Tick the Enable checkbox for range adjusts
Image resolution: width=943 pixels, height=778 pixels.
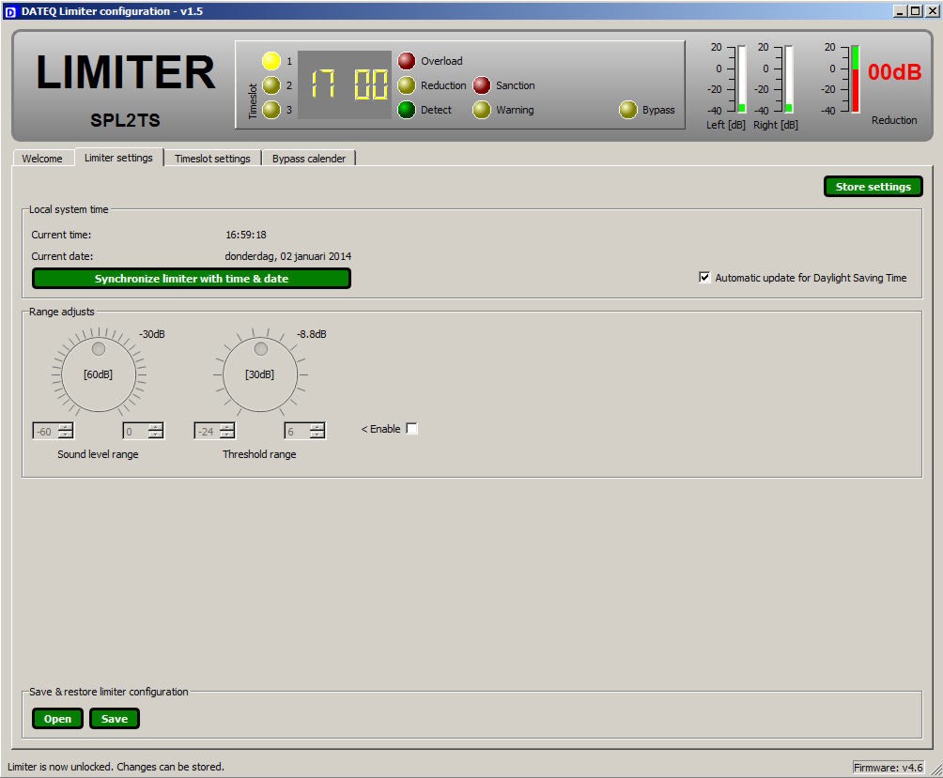pyautogui.click(x=412, y=429)
